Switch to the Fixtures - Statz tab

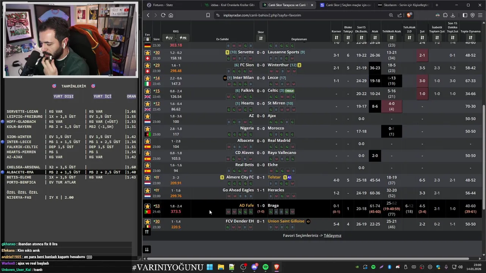click(x=172, y=5)
